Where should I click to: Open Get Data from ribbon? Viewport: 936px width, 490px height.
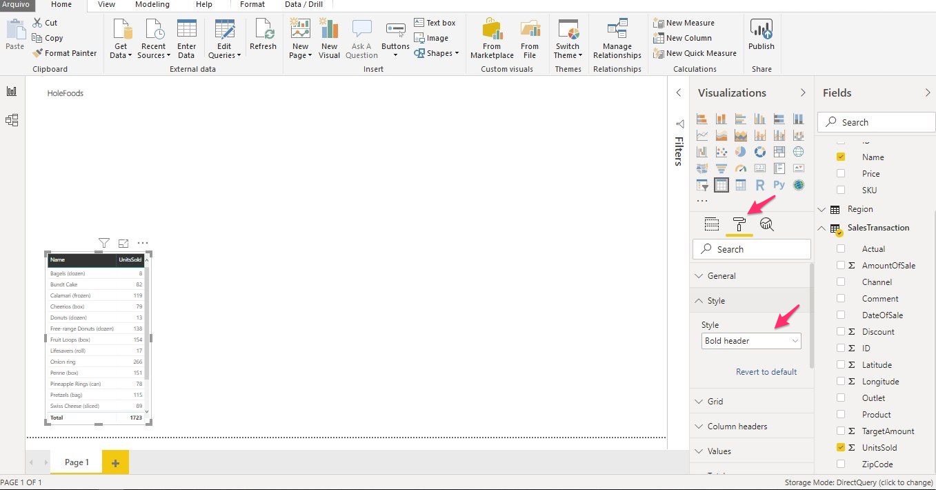121,39
